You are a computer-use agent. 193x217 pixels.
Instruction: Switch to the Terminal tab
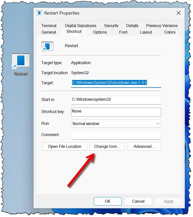tap(49, 26)
